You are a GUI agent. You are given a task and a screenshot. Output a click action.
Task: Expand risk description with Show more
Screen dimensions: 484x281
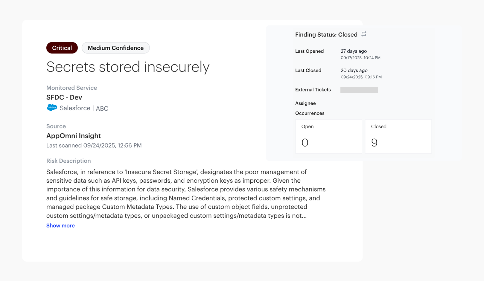pos(60,225)
